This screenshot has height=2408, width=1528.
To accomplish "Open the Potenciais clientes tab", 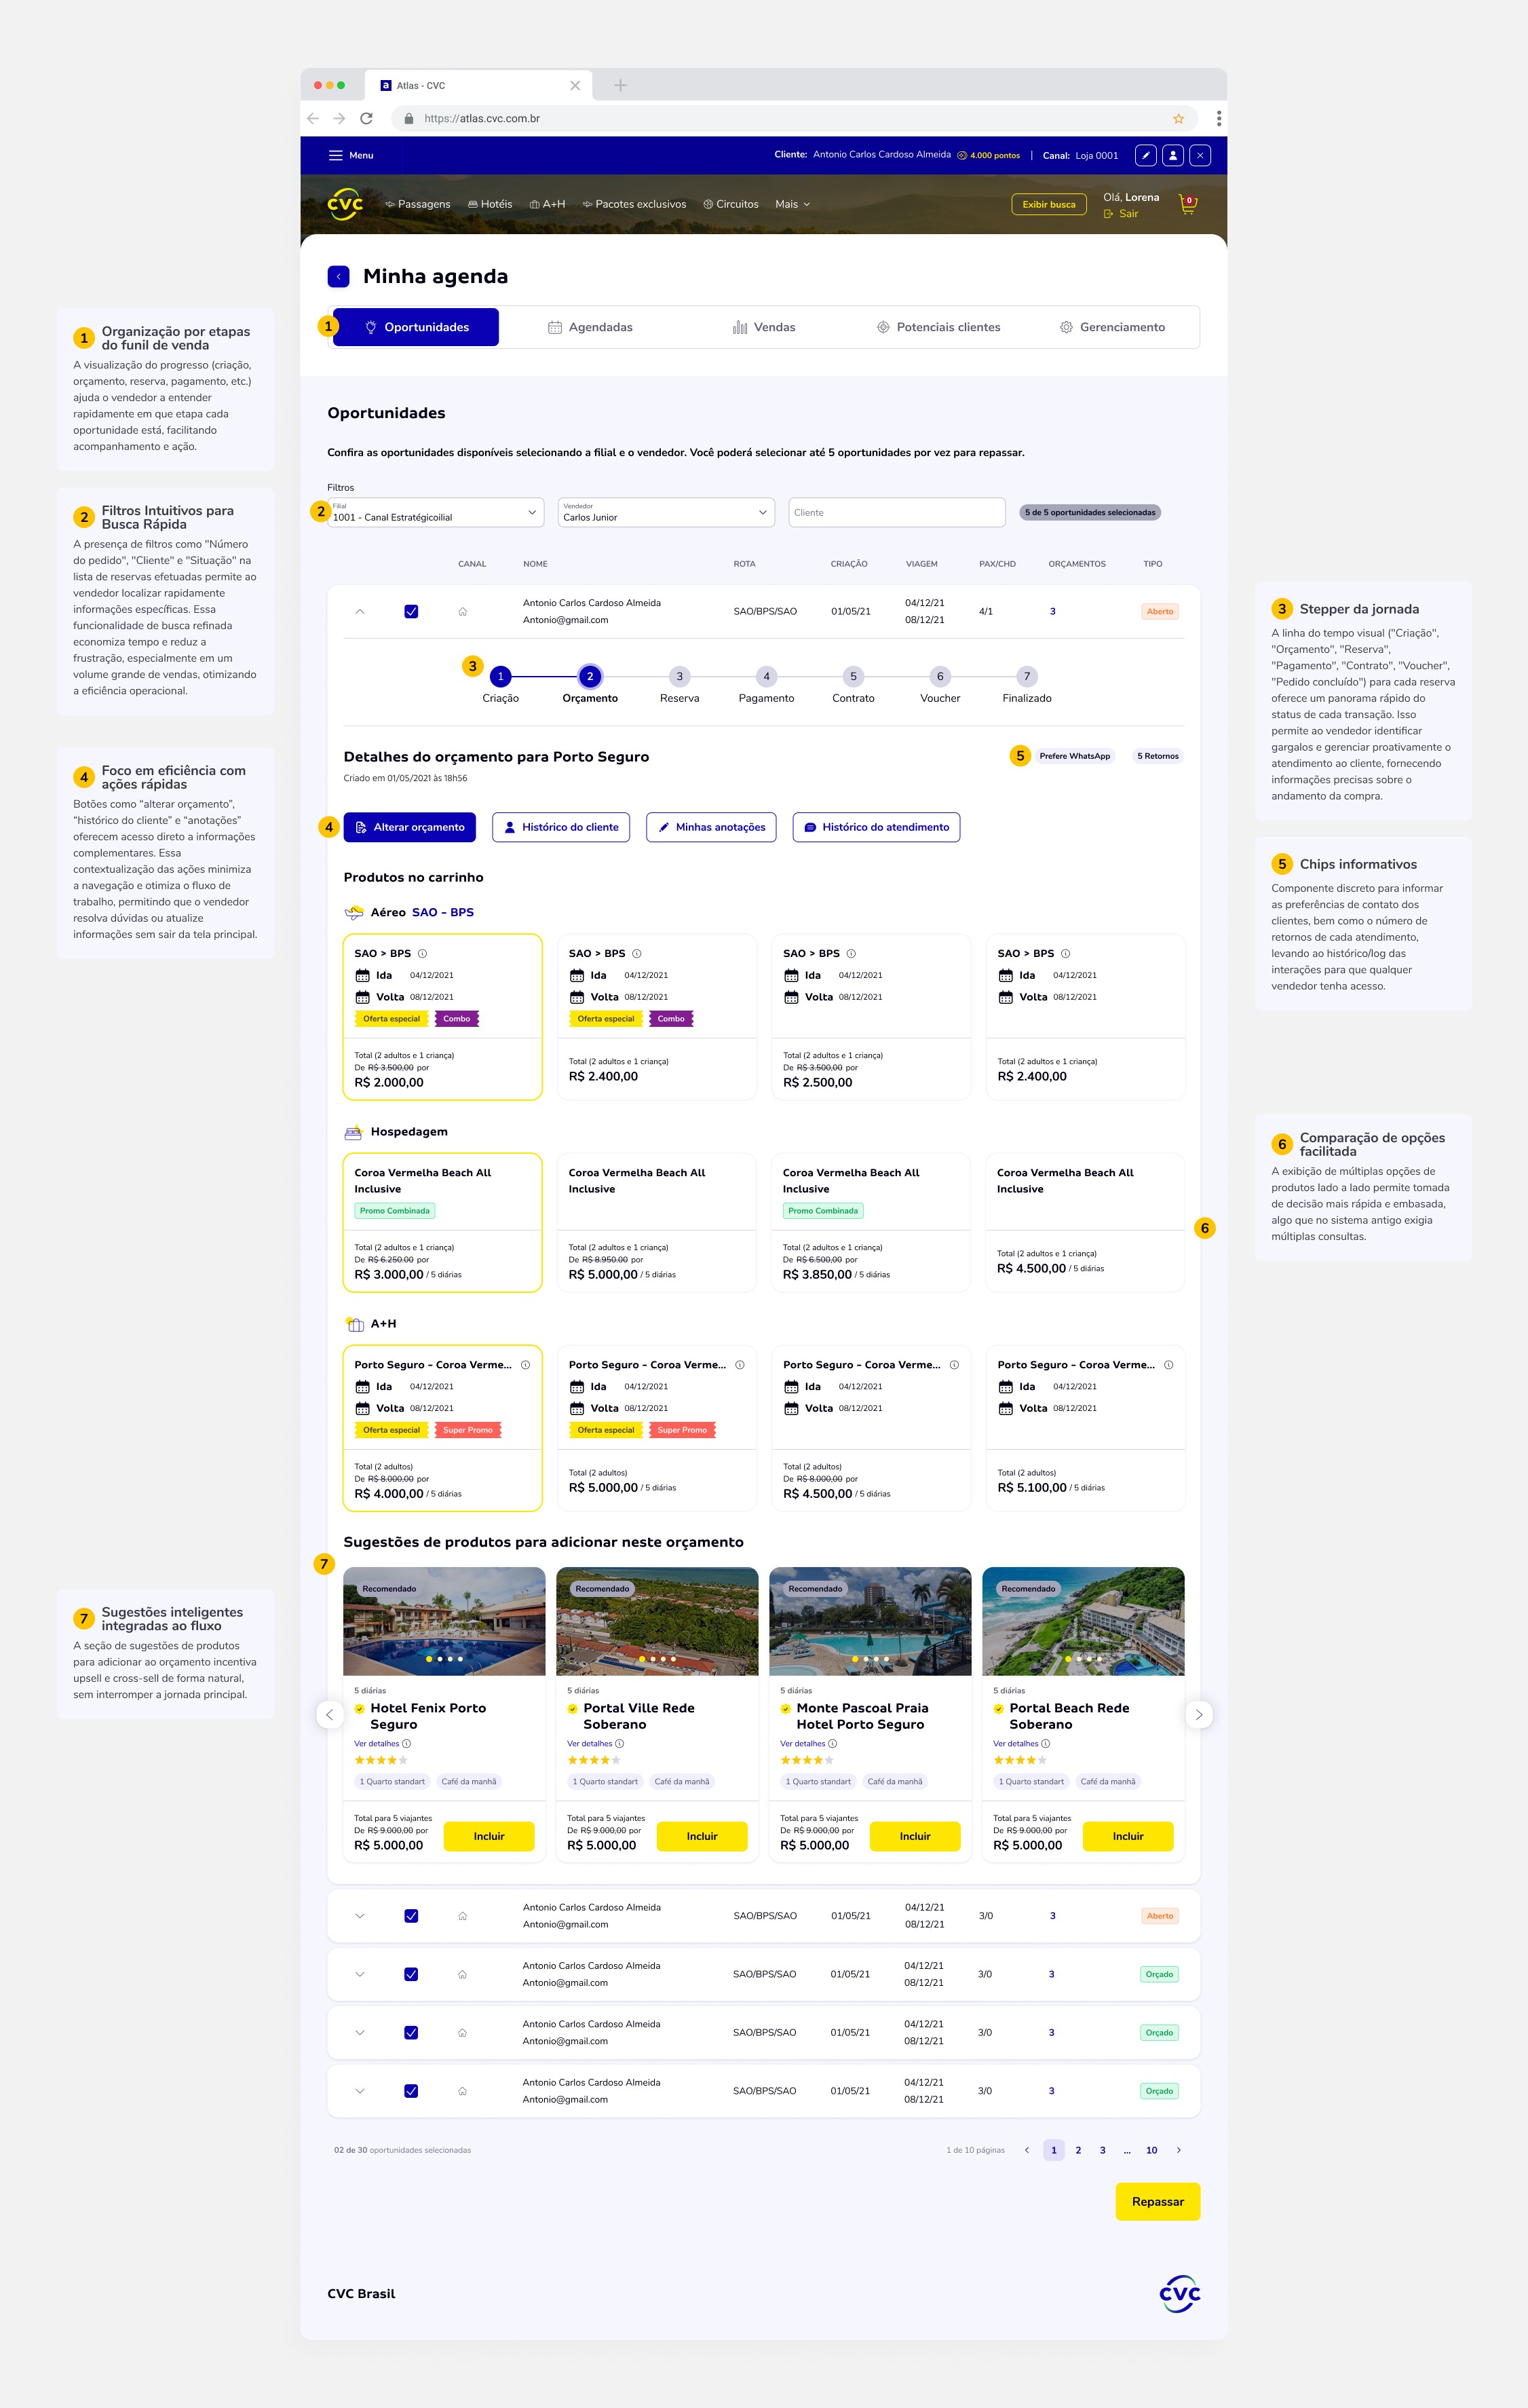I will point(938,327).
